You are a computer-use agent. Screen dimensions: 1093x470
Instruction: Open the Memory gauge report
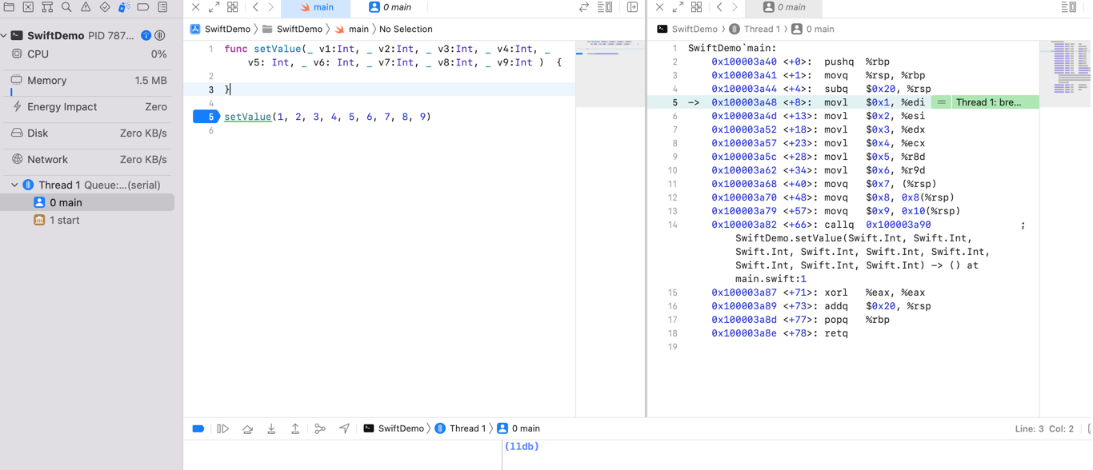click(x=87, y=81)
